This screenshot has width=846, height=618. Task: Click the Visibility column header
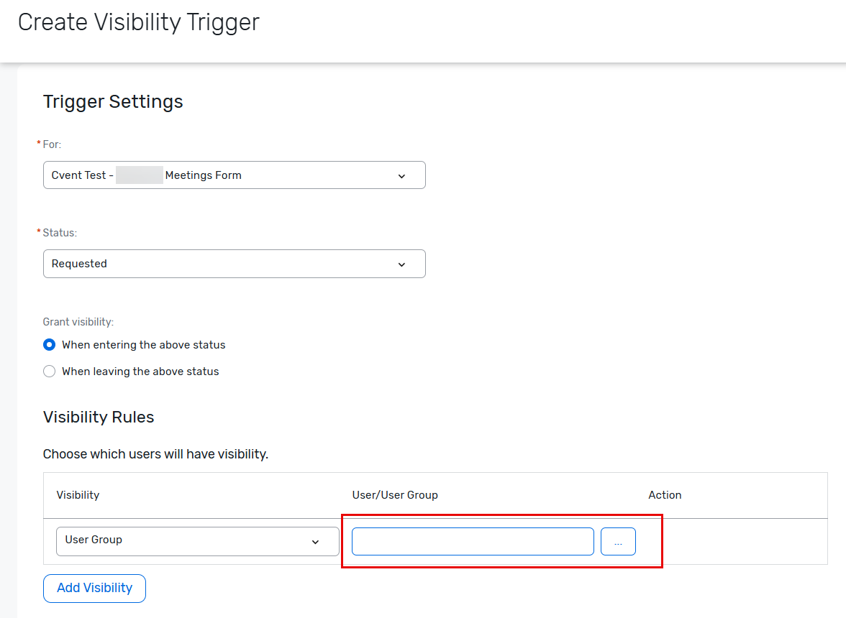tap(78, 495)
